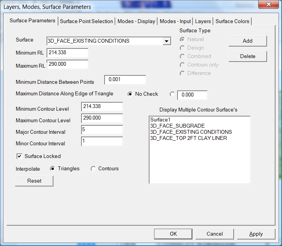Confirm with the OK button

coord(173,234)
